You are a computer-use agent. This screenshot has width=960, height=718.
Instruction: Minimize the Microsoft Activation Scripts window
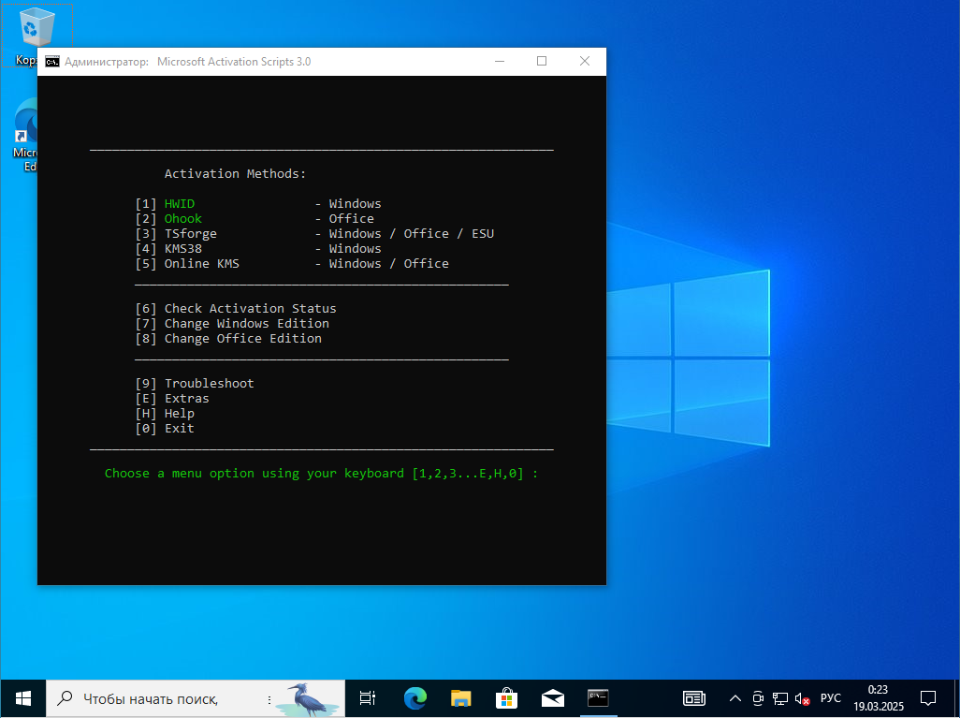click(500, 61)
